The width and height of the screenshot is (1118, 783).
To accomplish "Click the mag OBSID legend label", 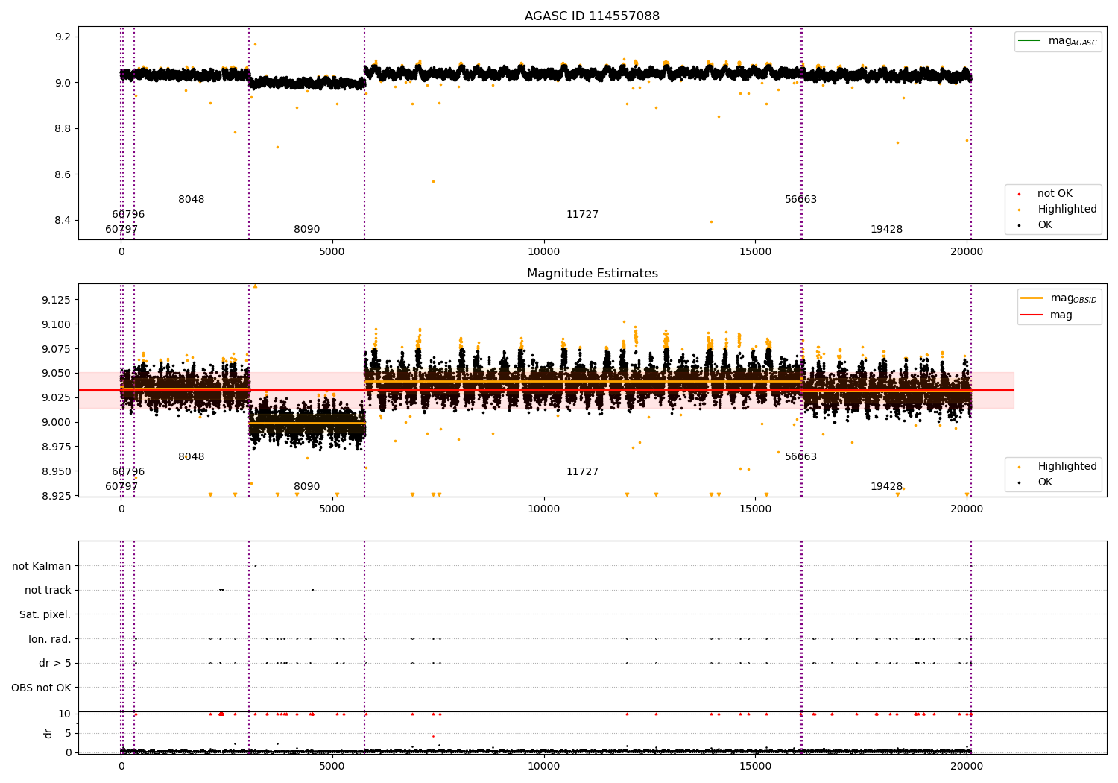I will [1074, 298].
